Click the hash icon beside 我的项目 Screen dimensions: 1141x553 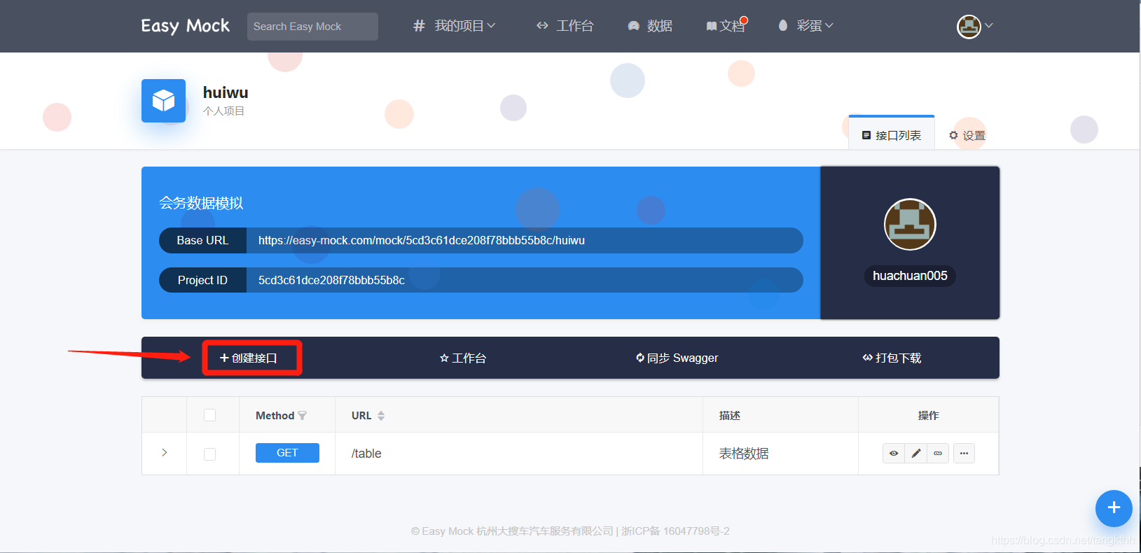pyautogui.click(x=419, y=26)
